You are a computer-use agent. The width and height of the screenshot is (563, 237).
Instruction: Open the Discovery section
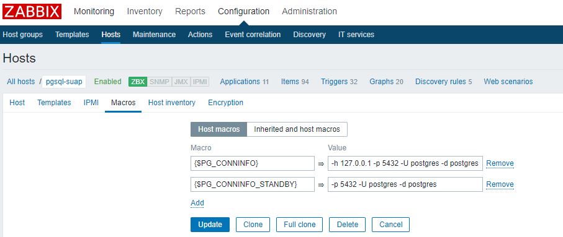click(x=310, y=35)
